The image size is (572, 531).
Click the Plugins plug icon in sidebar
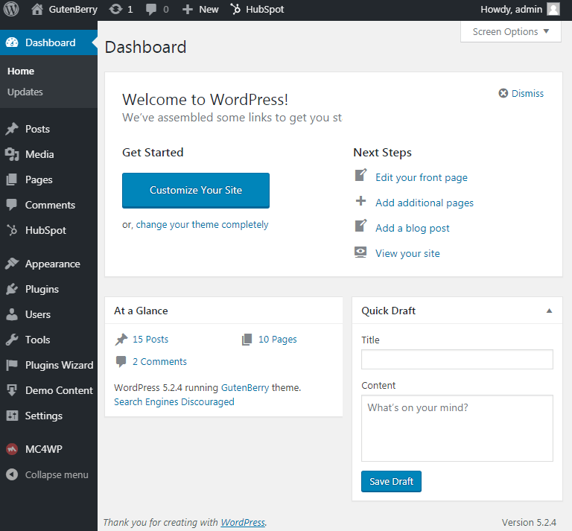pyautogui.click(x=12, y=289)
